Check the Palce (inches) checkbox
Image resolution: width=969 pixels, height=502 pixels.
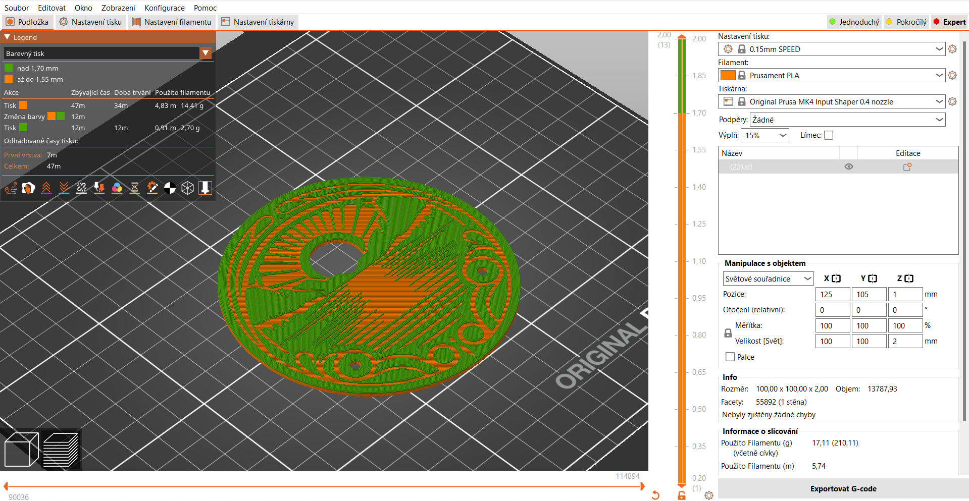click(x=730, y=357)
